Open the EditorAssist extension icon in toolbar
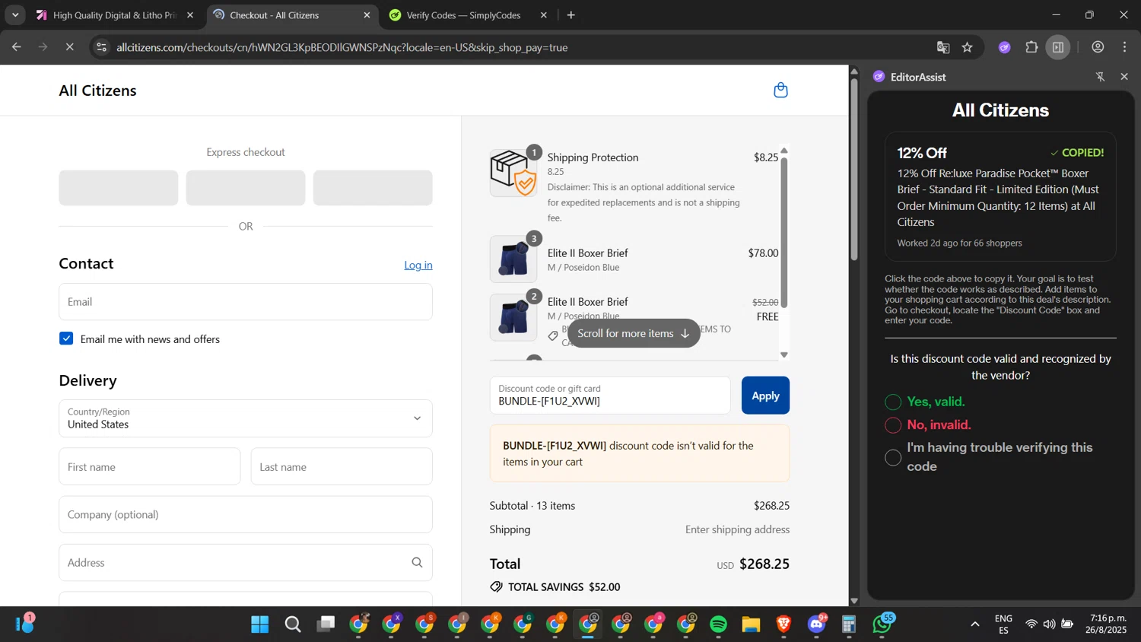 click(x=1005, y=47)
